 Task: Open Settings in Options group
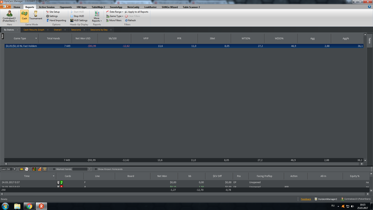[52, 16]
